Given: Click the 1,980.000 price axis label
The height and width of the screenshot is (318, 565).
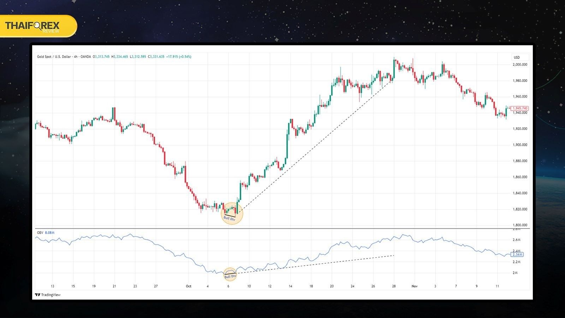Looking at the screenshot, I should 520,81.
